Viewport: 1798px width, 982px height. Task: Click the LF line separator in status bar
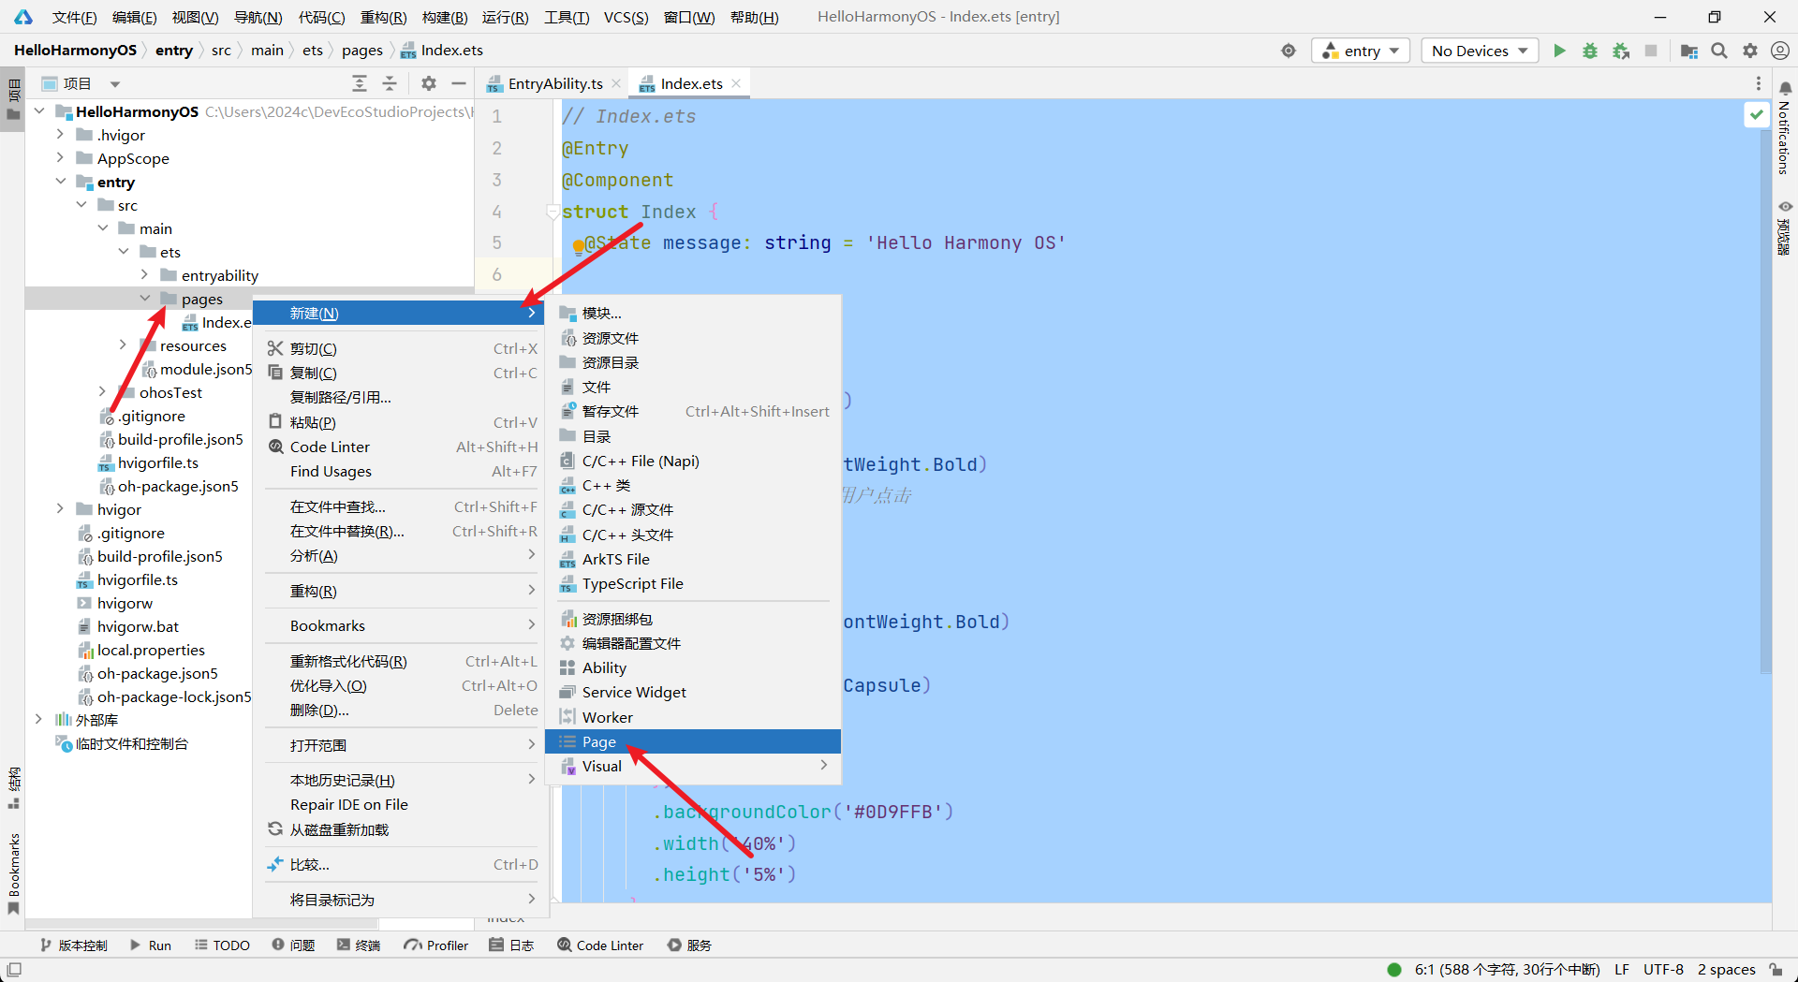(1622, 970)
